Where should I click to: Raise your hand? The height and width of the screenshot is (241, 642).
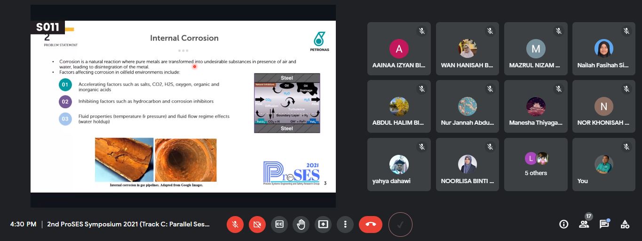pos(301,224)
